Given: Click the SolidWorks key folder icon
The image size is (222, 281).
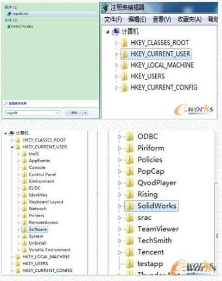Looking at the screenshot, I should [130, 206].
